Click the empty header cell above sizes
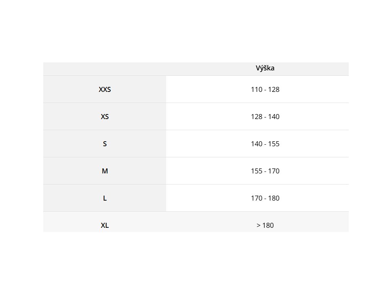Viewport: 392px width, 294px height. tap(105, 69)
